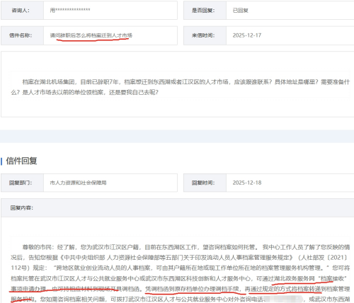Click department 市人力资源和社会保障局
Viewport: 354px width, 303px height.
point(78,183)
